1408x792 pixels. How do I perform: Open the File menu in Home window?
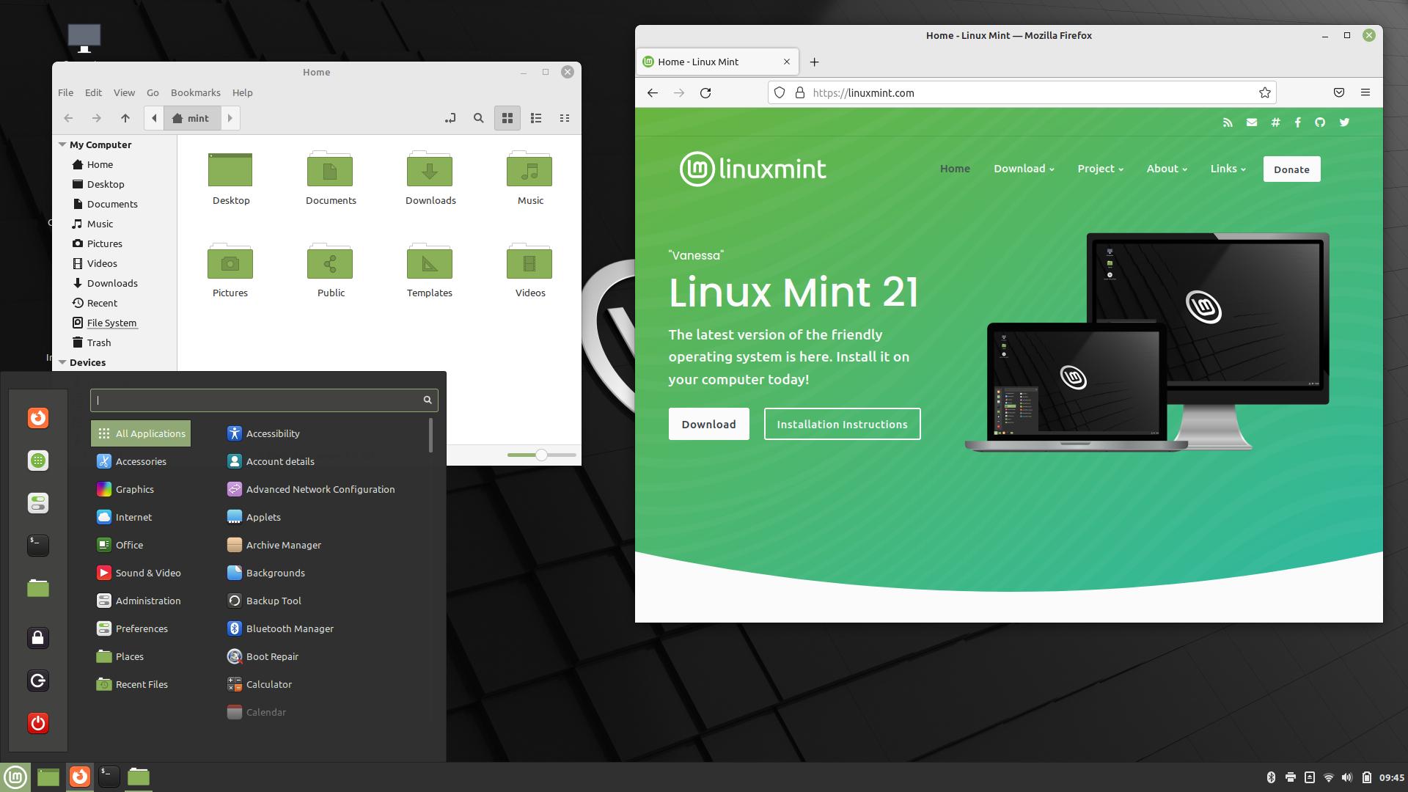(65, 92)
